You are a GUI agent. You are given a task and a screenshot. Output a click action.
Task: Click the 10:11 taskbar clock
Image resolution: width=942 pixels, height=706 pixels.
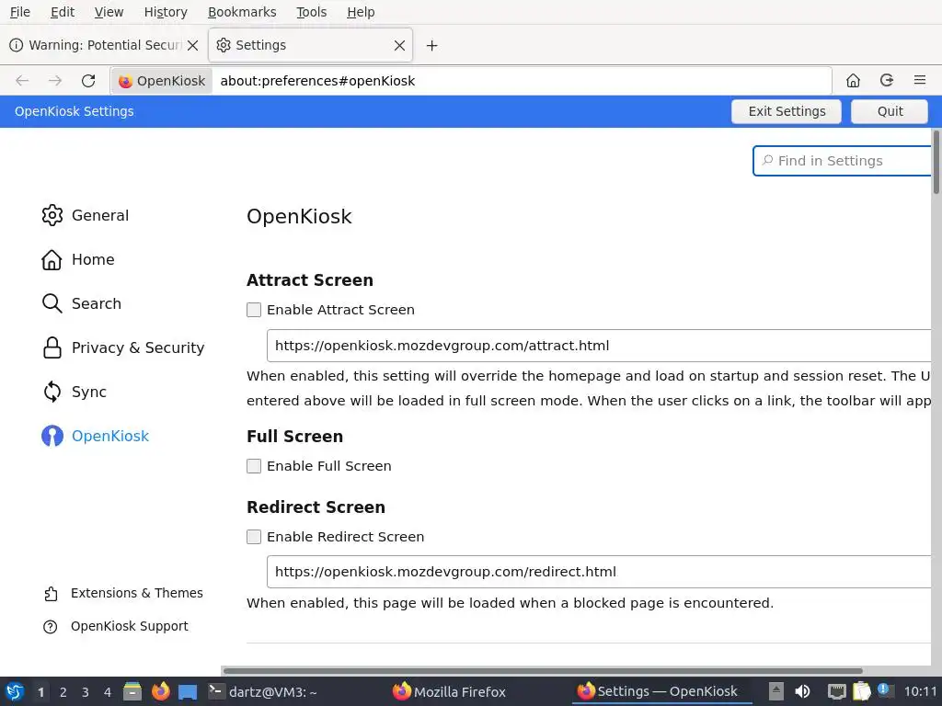point(920,691)
